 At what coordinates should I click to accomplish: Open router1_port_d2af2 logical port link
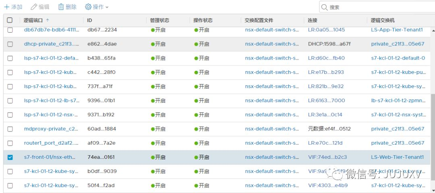51,143
